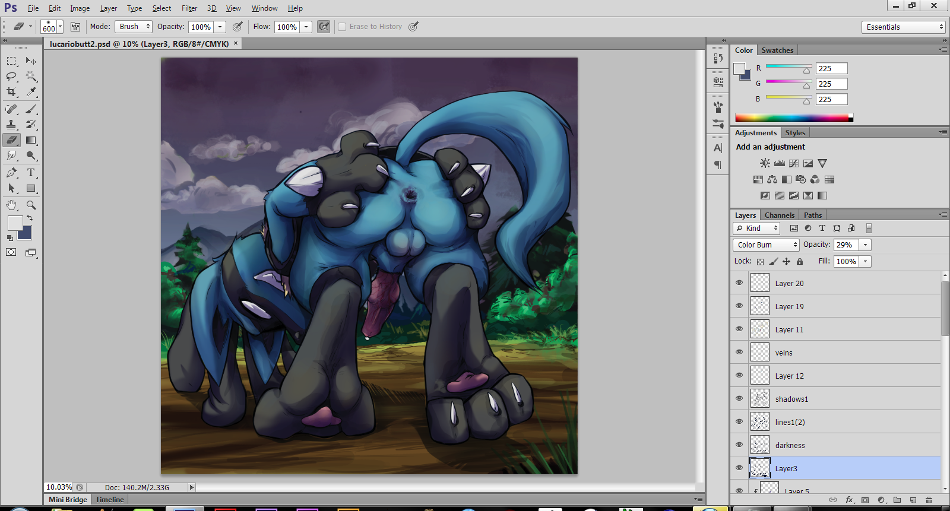Select the Zoom tool in toolbox

tap(31, 205)
